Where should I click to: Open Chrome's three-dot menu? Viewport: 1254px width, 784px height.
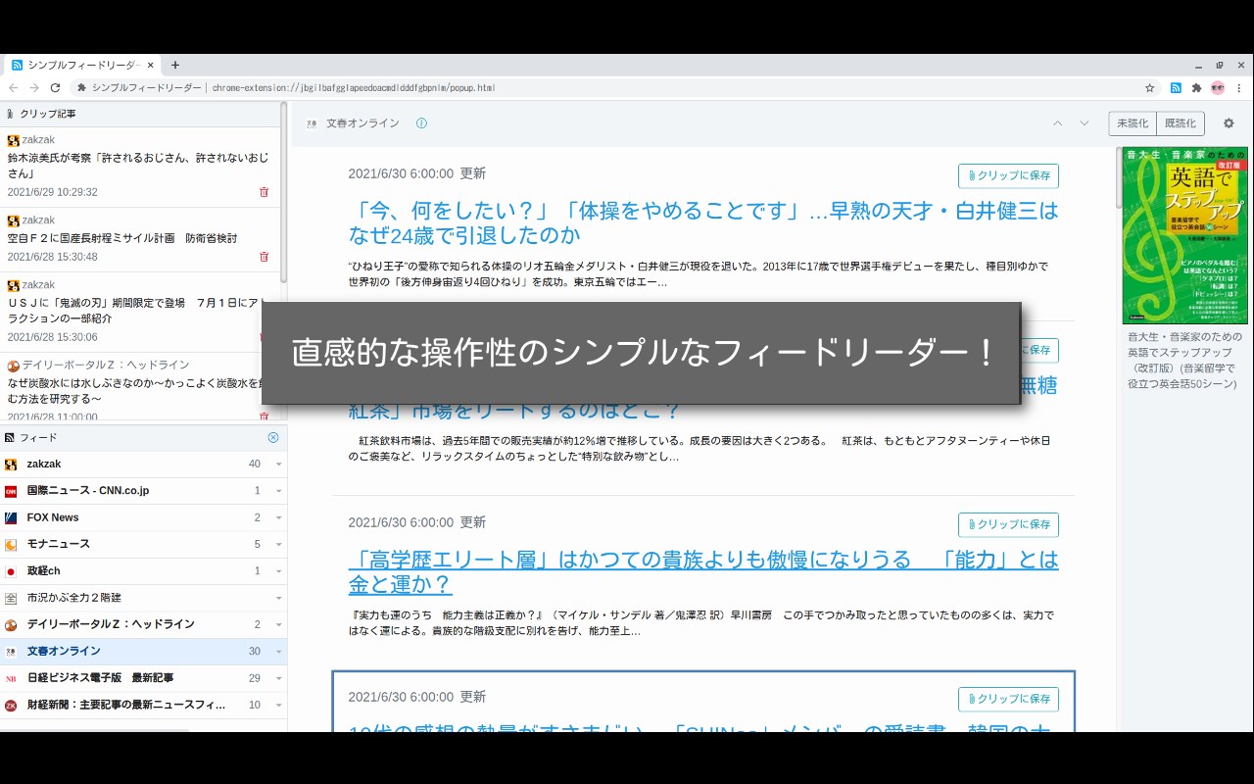click(1238, 87)
